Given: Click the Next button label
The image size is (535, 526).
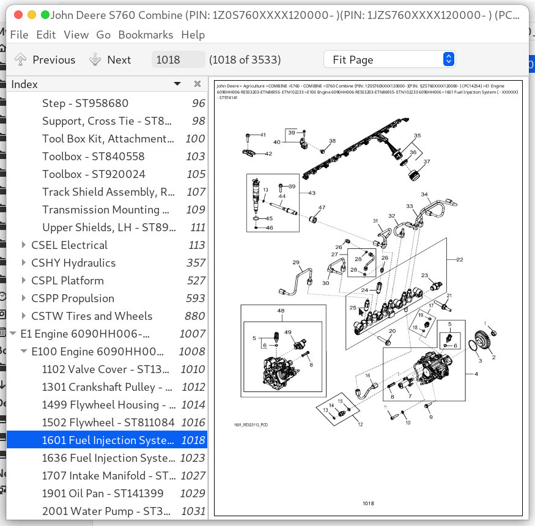Looking at the screenshot, I should pyautogui.click(x=119, y=60).
